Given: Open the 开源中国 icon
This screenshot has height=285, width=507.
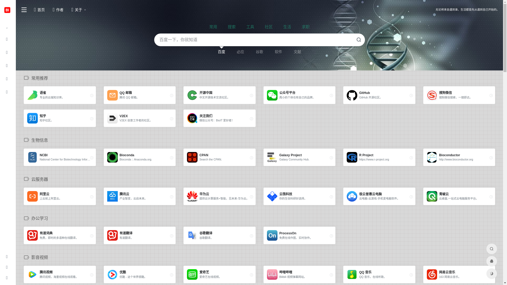Looking at the screenshot, I should click(x=192, y=95).
